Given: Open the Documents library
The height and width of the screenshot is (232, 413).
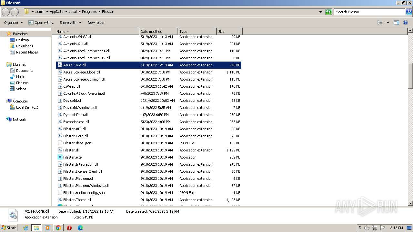Looking at the screenshot, I should (25, 71).
